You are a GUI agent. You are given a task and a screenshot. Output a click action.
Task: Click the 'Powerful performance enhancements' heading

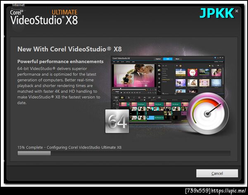click(60, 61)
